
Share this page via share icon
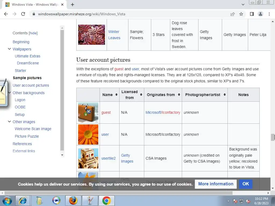click(233, 14)
